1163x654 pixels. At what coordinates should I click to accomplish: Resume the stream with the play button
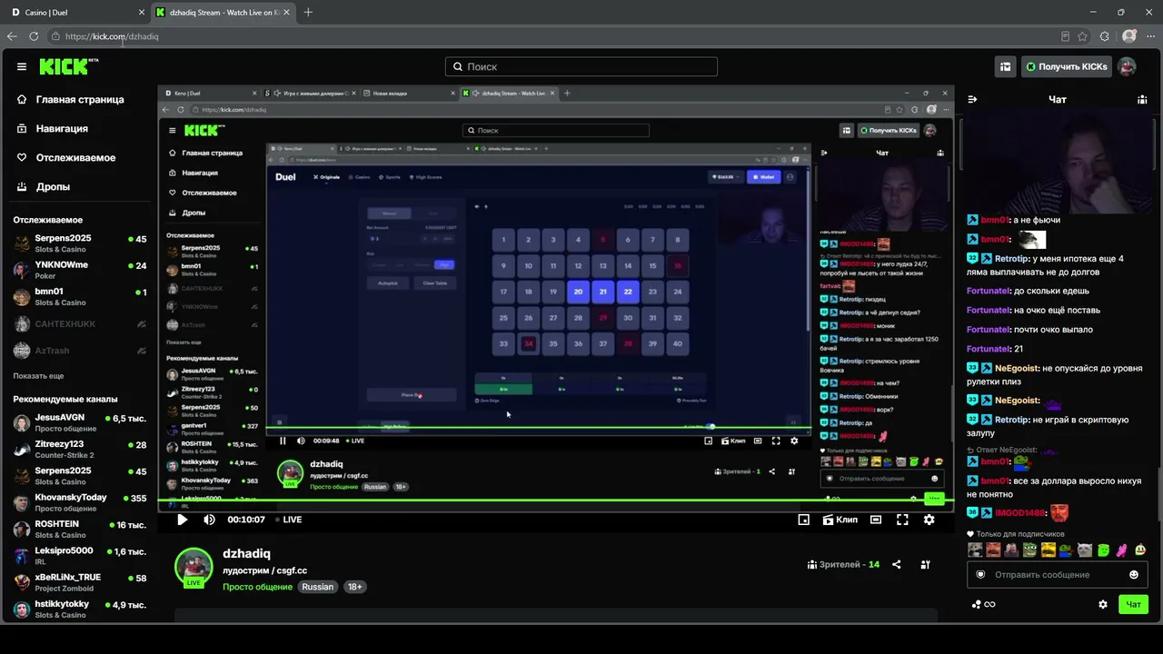pos(182,520)
